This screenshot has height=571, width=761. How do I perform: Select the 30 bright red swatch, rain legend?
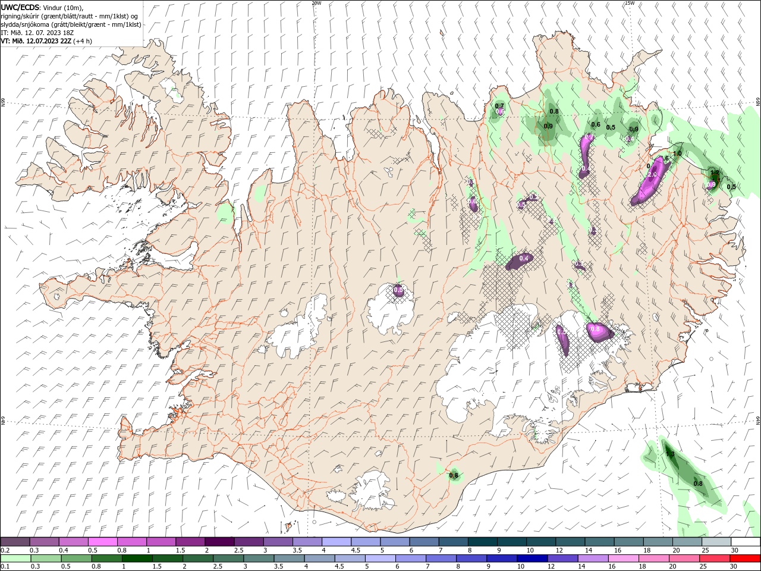(x=746, y=559)
